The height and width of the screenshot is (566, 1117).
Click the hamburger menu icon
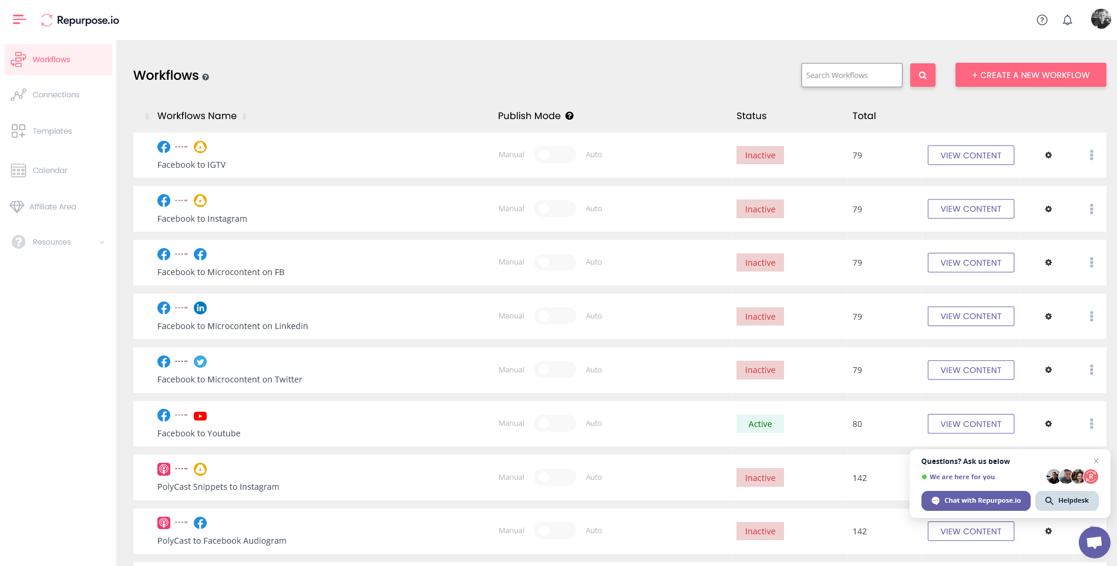point(19,20)
